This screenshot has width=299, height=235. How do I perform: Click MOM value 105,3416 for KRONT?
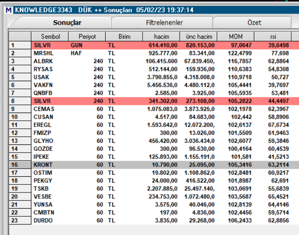(x=240, y=164)
